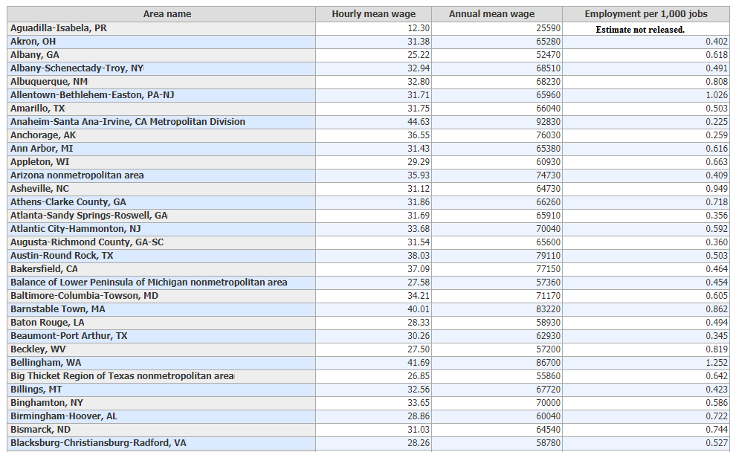Select the 'Amarillo, TX' row label
The image size is (733, 452).
coord(37,109)
